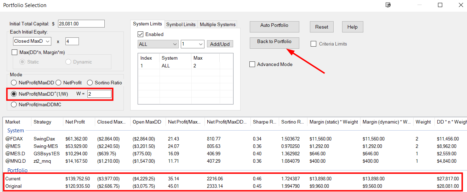Enable the Advanced Mode checkbox
467x192 pixels.
[252, 64]
